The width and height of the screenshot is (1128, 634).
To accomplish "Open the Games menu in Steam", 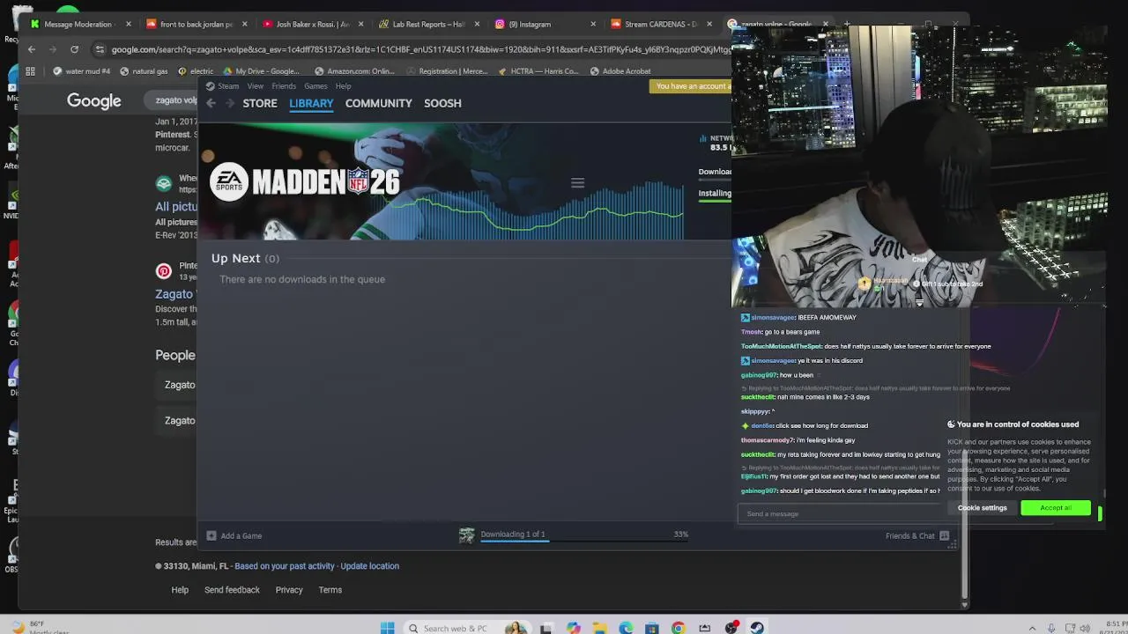I will 315,86.
